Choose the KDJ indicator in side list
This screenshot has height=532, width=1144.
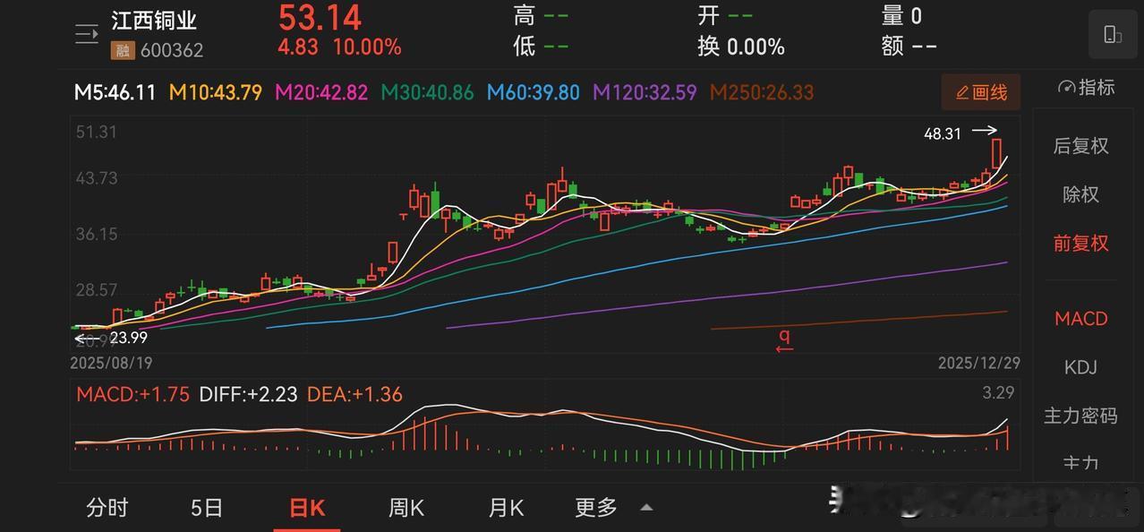coord(1080,367)
